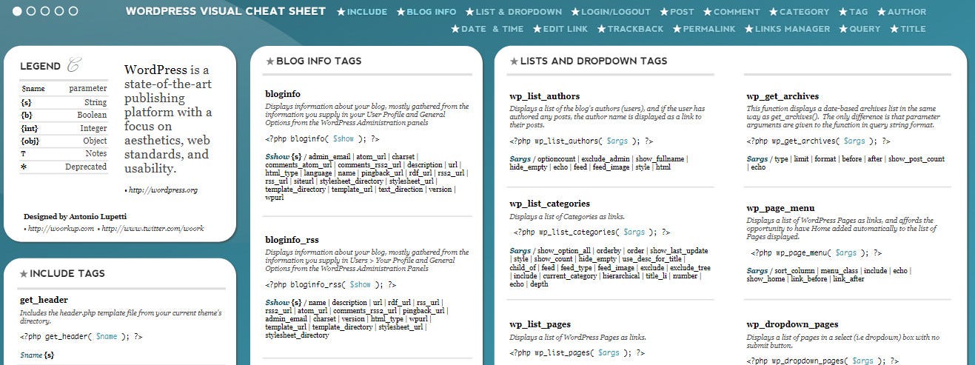Screen dimensions: 975x365
Task: Click the star icon before INCLUDE
Action: coord(341,12)
